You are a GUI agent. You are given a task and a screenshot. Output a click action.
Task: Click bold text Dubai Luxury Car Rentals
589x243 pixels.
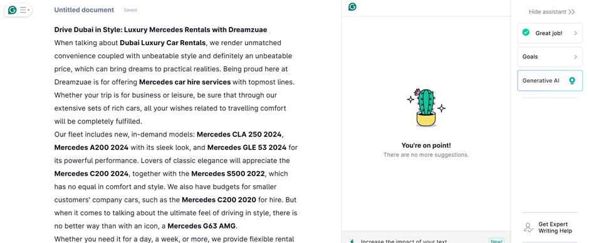point(163,43)
